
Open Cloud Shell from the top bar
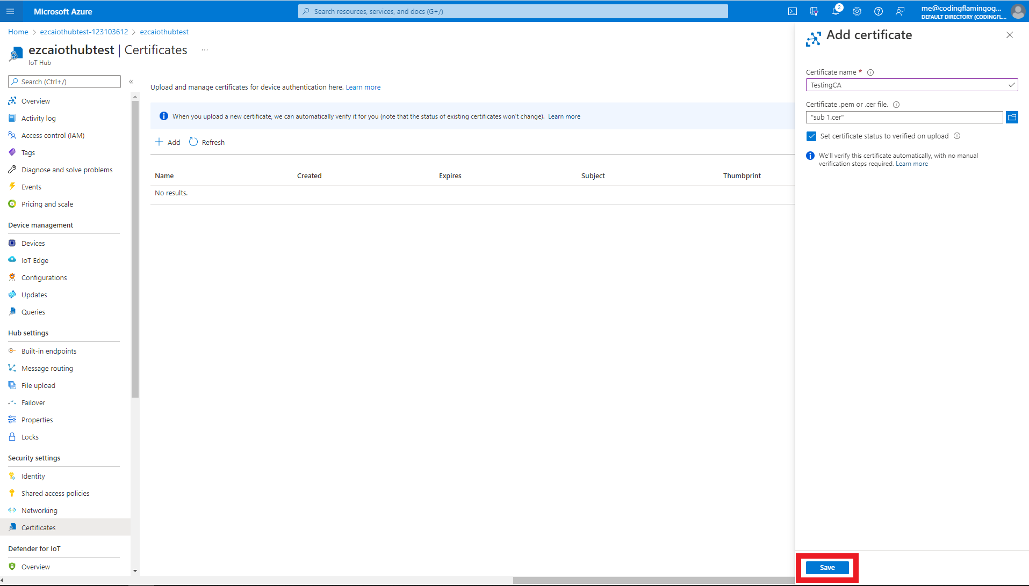[793, 11]
